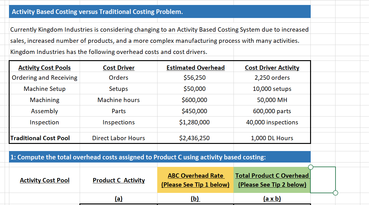This screenshot has width=369, height=205.
Task: Click the 50,000 MH cell
Action: coord(272,100)
